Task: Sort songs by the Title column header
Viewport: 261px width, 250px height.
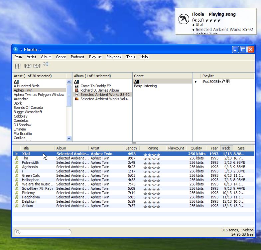Action: click(37, 148)
